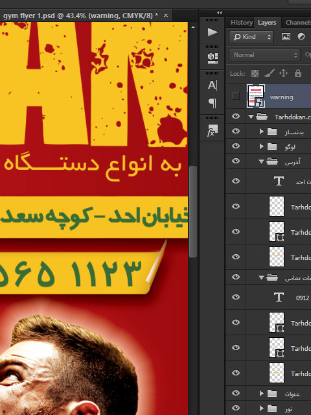Lock transparent pixels checkerboard icon

click(x=255, y=73)
